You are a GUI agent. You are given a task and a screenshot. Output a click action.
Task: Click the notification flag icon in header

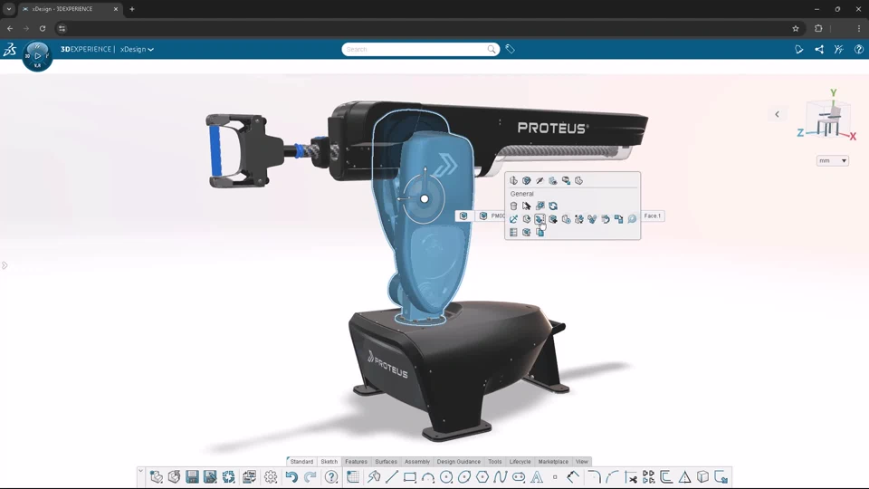pyautogui.click(x=799, y=49)
